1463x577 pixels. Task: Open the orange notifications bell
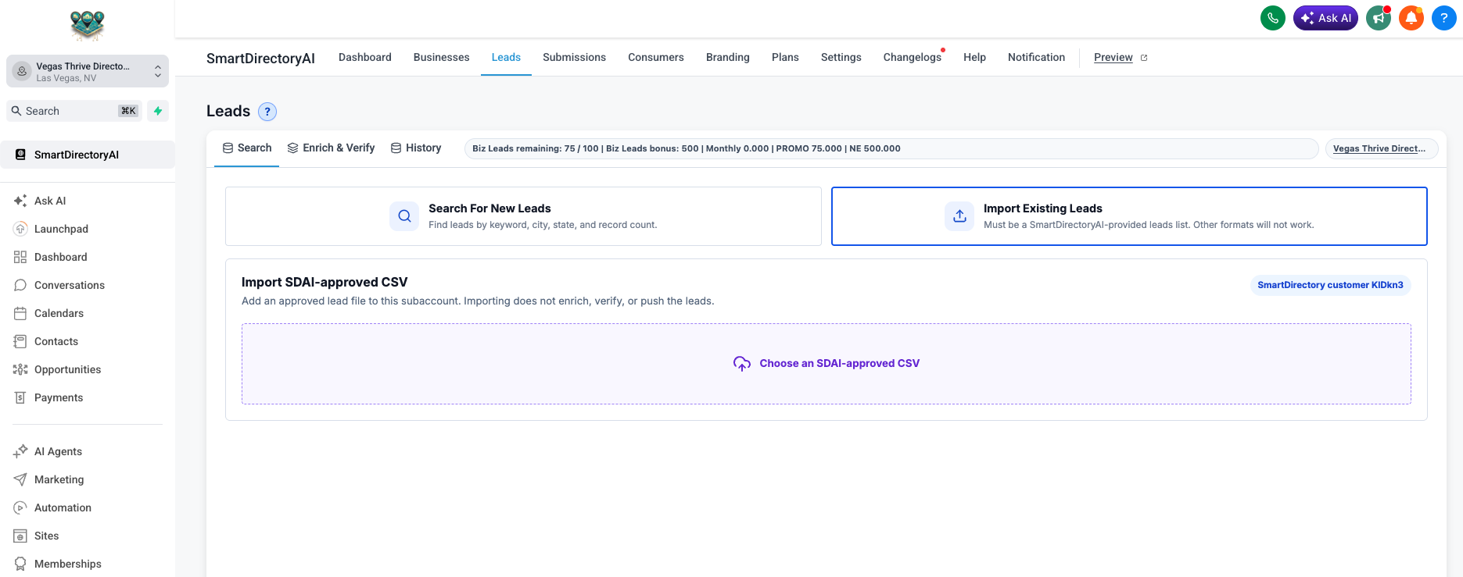(x=1411, y=18)
